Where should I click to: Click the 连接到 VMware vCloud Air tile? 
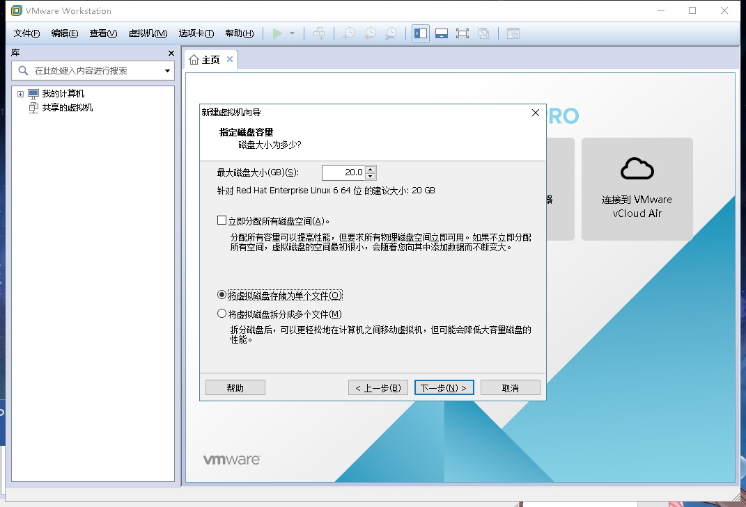tap(637, 189)
